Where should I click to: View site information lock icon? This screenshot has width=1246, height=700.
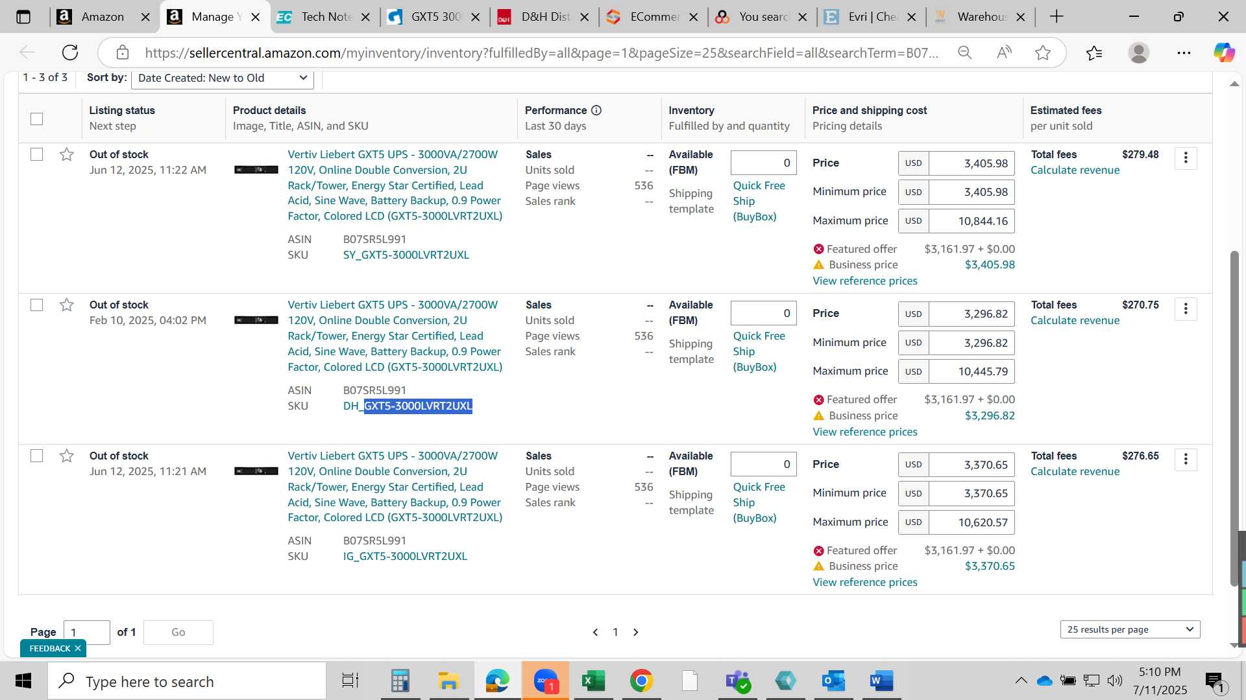point(123,52)
